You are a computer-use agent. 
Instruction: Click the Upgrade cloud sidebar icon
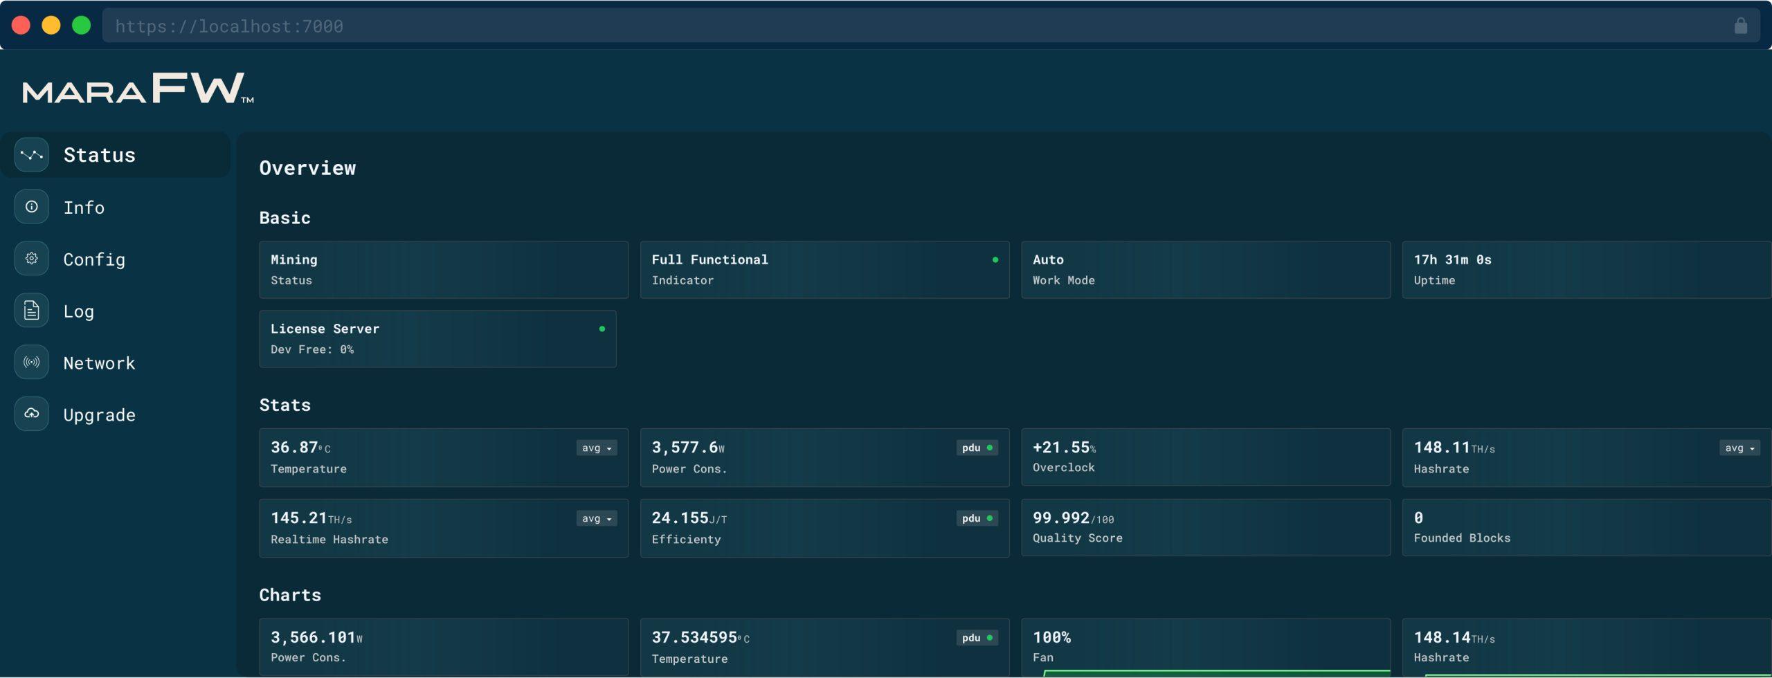point(31,414)
